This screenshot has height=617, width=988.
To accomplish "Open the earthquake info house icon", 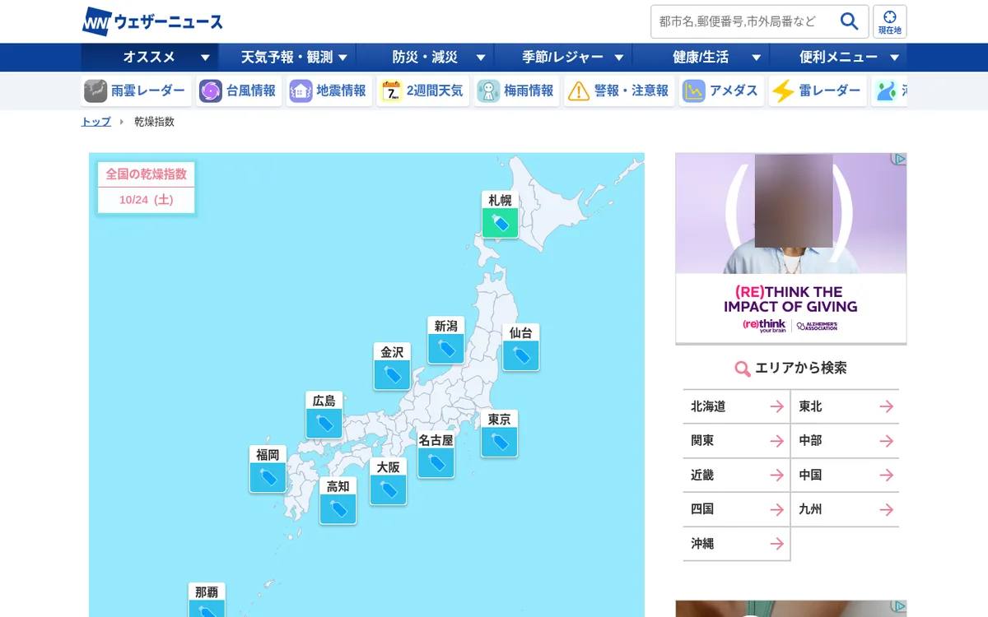I will [301, 90].
